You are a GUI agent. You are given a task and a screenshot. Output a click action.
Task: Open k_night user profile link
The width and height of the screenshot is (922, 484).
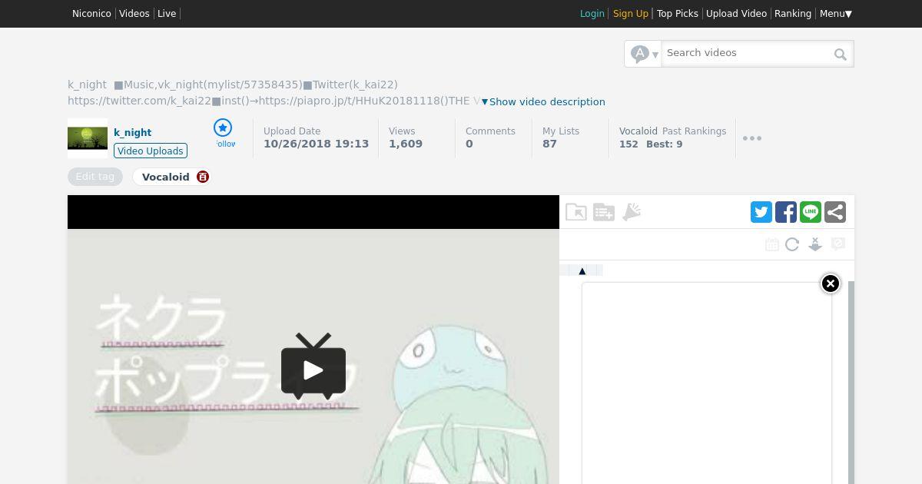click(133, 132)
